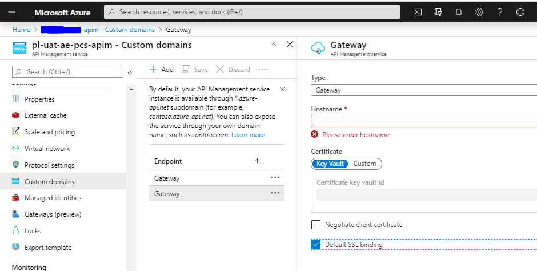Click the red hostname error icon

[314, 134]
